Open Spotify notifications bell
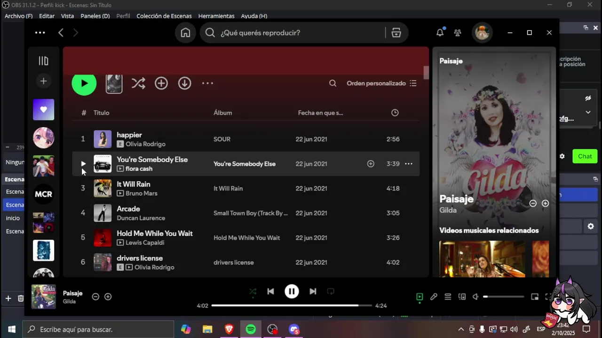 [440, 32]
